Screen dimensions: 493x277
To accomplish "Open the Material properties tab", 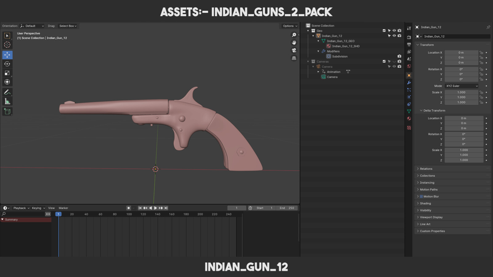I will pyautogui.click(x=409, y=118).
